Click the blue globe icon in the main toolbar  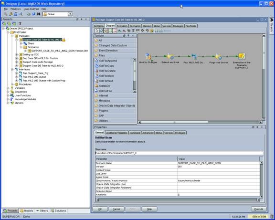coord(34,14)
